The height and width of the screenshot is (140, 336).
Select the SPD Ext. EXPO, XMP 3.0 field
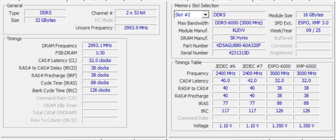click(314, 23)
